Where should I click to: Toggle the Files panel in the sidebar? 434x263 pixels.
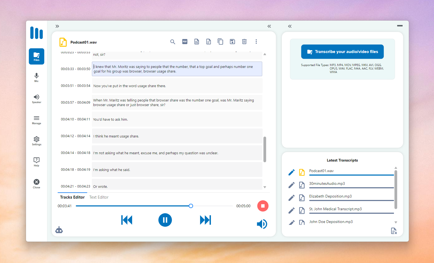tap(36, 56)
